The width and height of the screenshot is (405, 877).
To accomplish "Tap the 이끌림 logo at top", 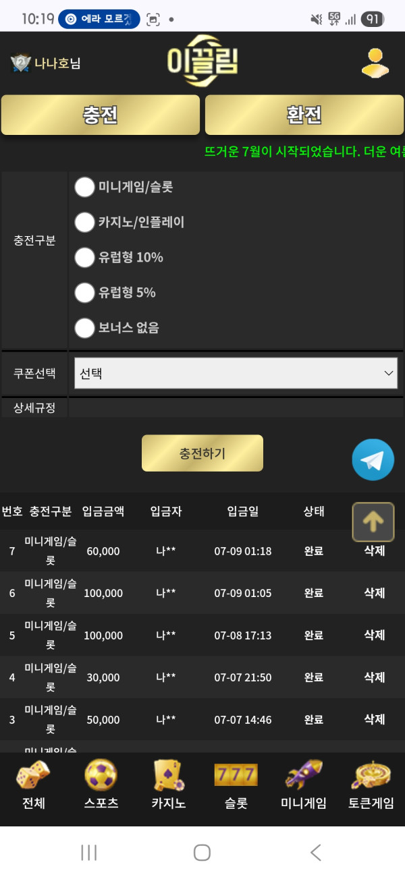I will (x=202, y=62).
